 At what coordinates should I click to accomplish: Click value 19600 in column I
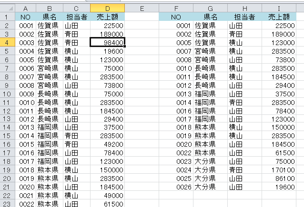click(279, 187)
